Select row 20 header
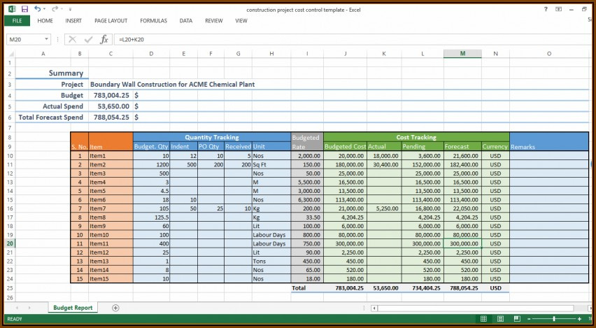This screenshot has width=596, height=328. pos(10,243)
